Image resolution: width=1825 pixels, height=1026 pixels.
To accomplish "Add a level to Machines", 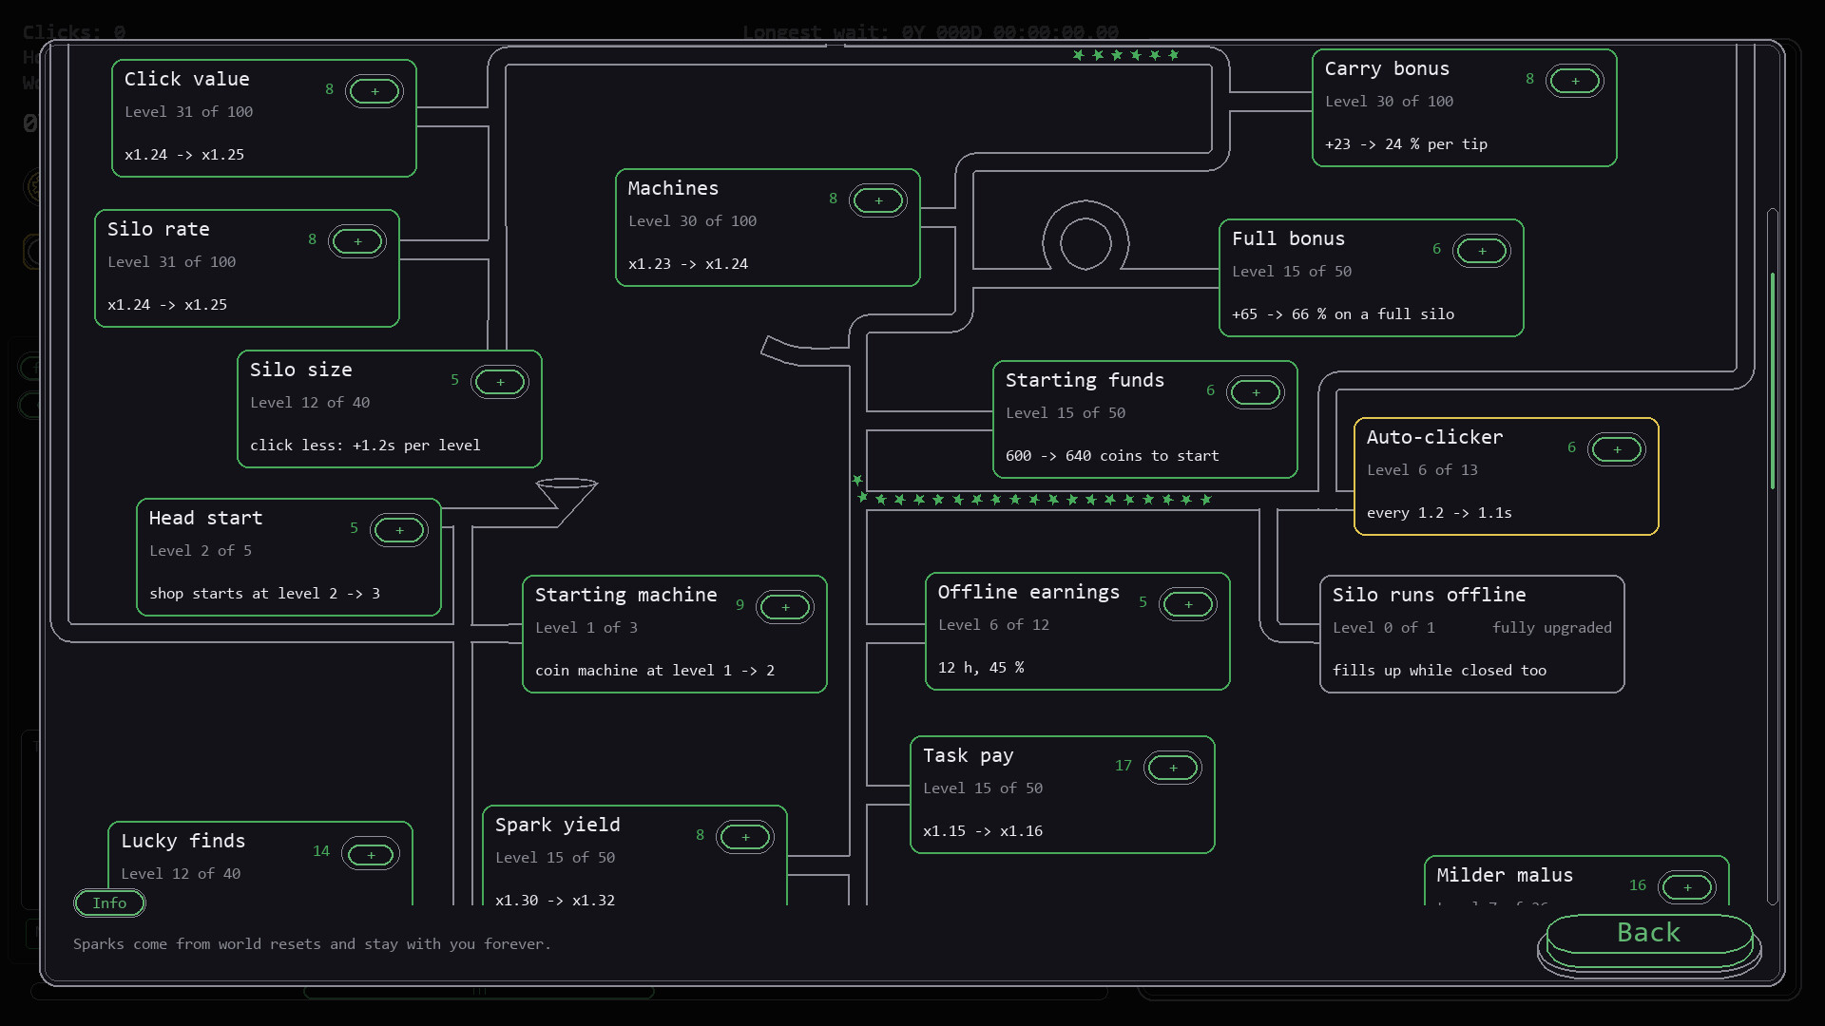I will click(878, 201).
